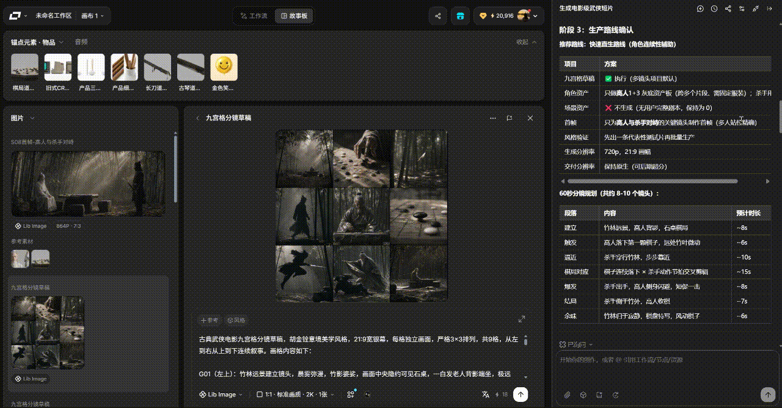Collapse the anchor panel with 收起

click(x=527, y=42)
